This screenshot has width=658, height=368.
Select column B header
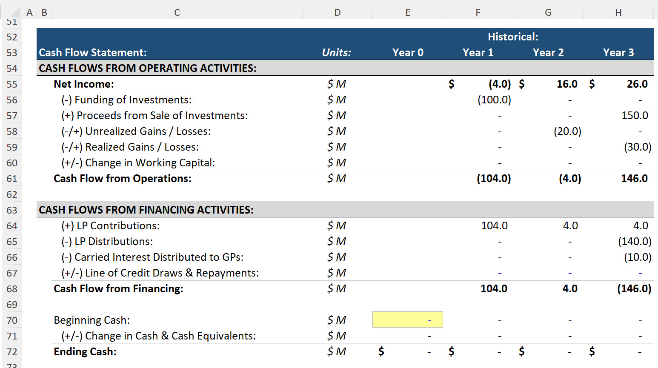(x=44, y=12)
